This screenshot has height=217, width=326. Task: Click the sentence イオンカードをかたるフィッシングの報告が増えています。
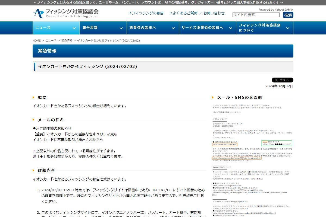coord(80,106)
